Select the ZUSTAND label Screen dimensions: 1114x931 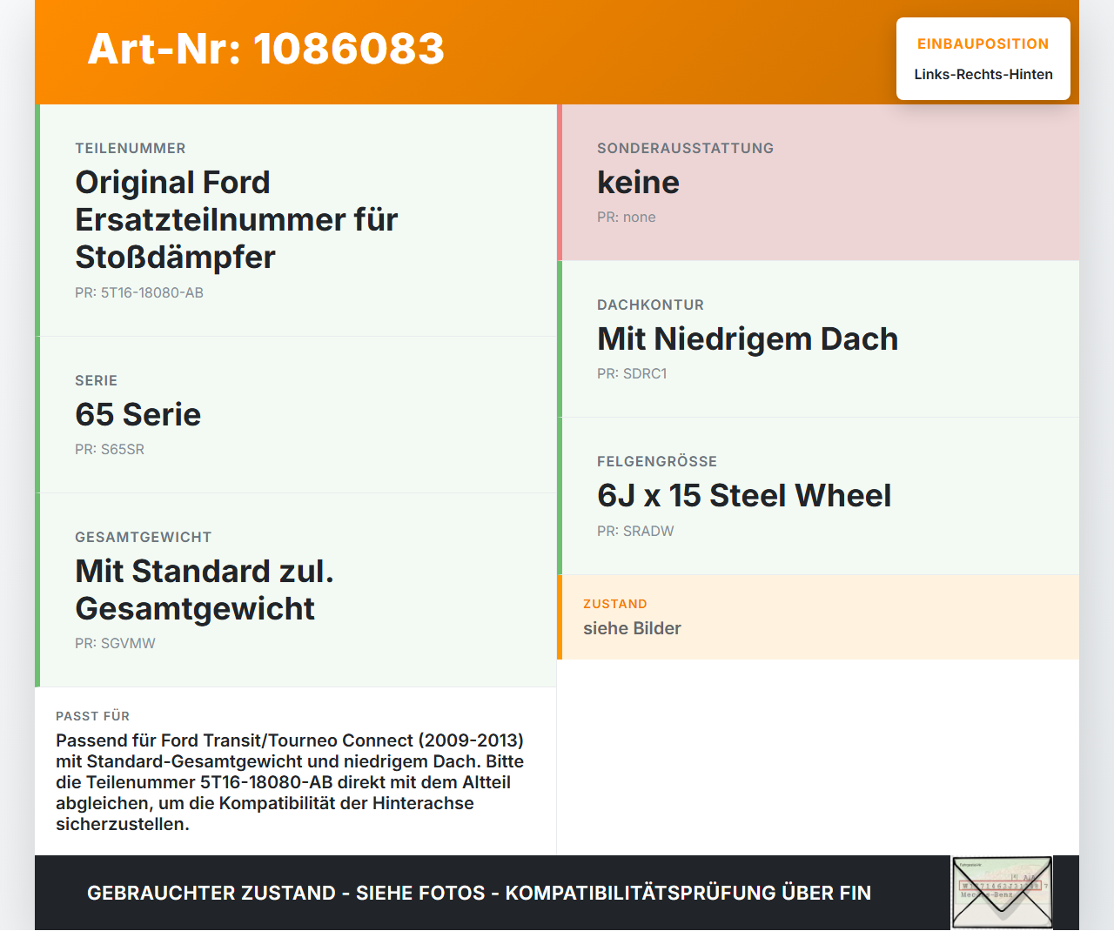point(615,604)
